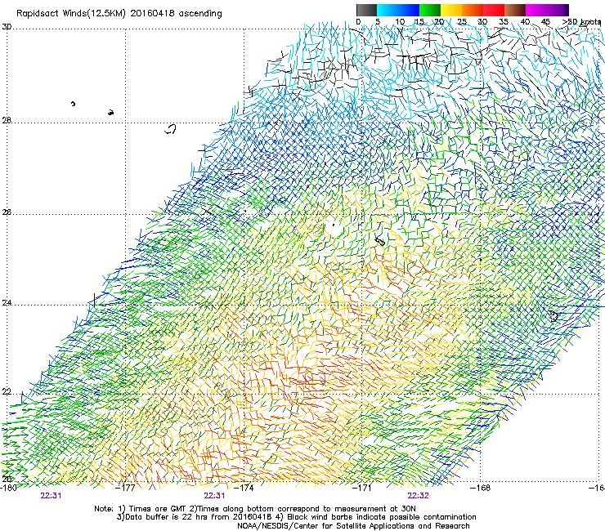Select the green 15-20 knots legend segment
The image size is (605, 531).
pyautogui.click(x=430, y=10)
